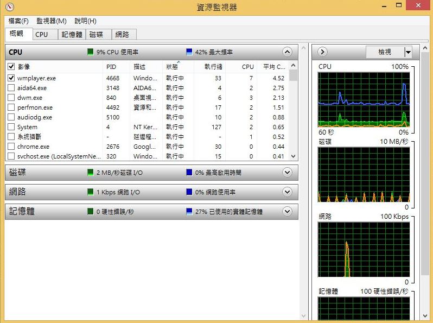Click the chrome.exe process name
Image resolution: width=433 pixels, height=323 pixels.
[33, 147]
